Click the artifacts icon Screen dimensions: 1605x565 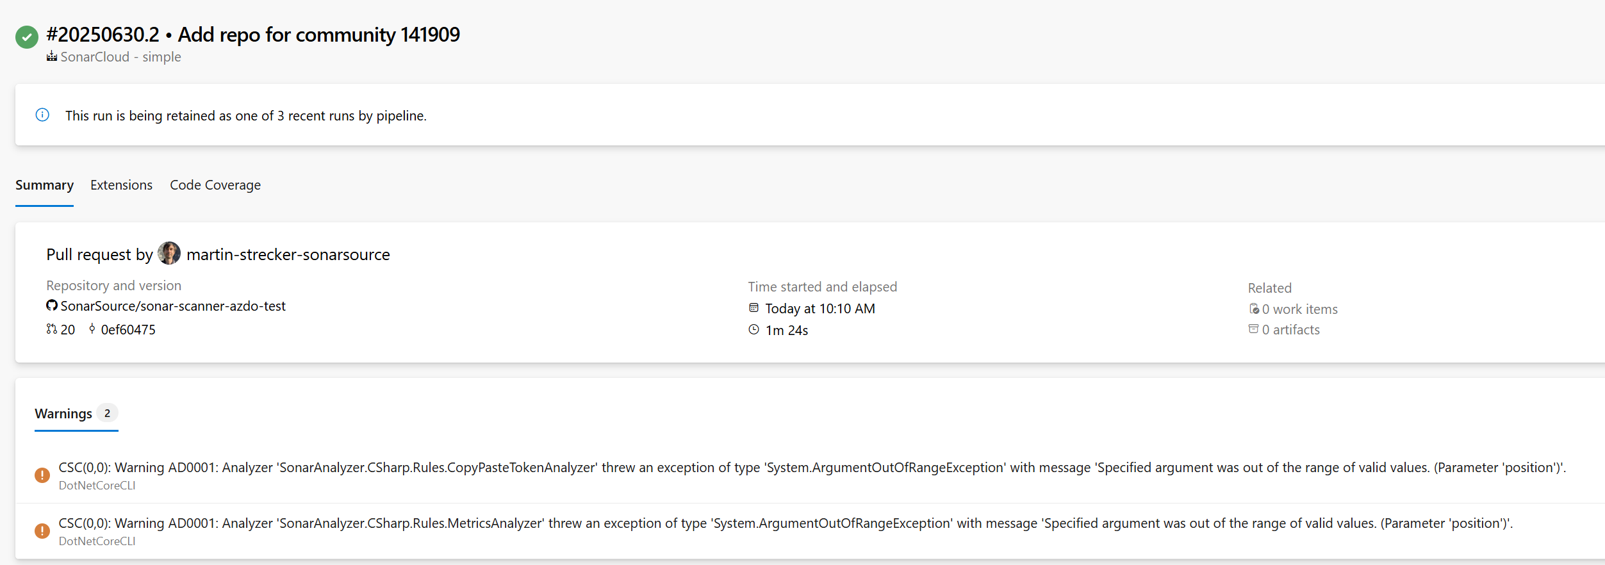click(x=1254, y=329)
